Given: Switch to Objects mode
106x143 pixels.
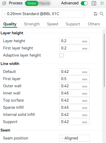Looking at the screenshot, I should 44,3.
